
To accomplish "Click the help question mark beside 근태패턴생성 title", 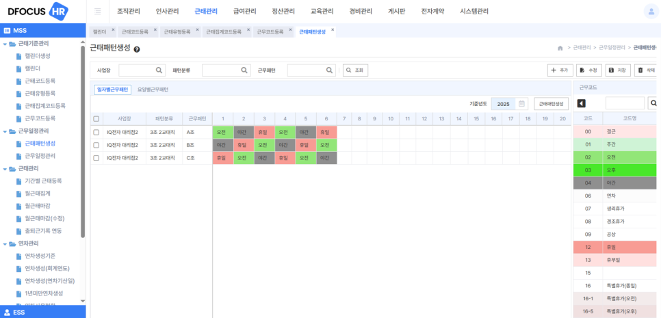I will click(x=137, y=49).
